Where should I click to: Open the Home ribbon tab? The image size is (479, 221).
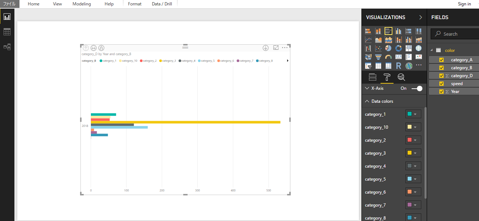click(34, 4)
